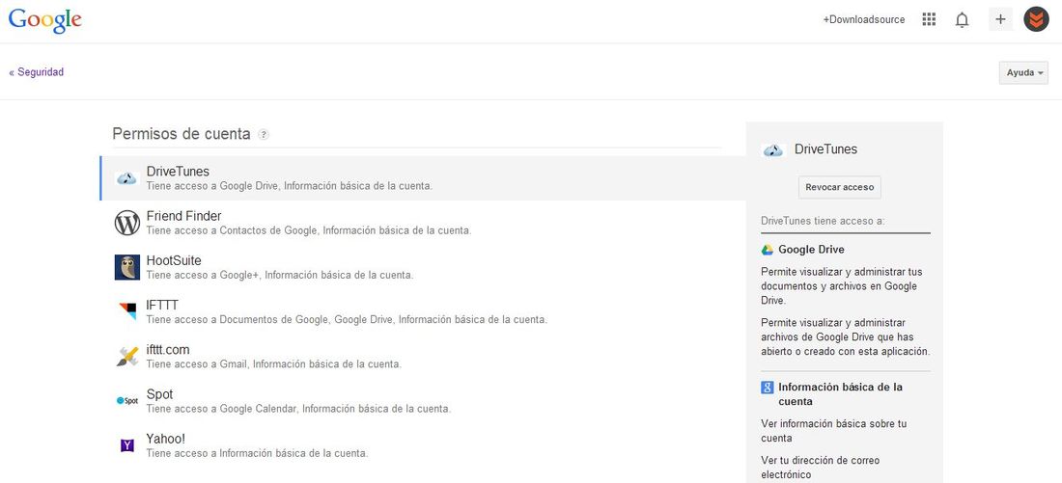Click the DriveTunes access description line
1062x483 pixels.
tap(290, 185)
